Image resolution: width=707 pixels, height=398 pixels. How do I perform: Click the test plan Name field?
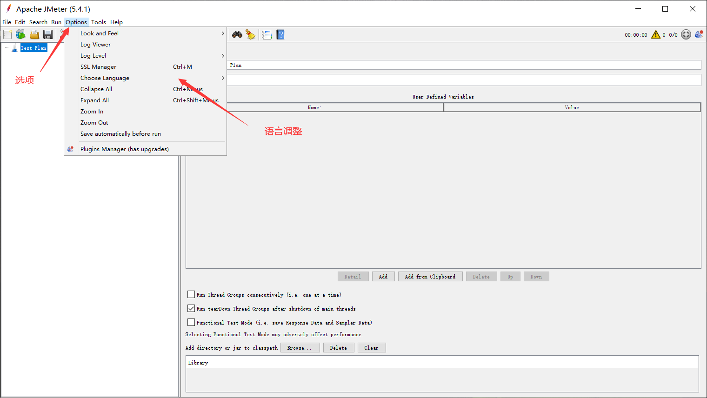(x=464, y=65)
